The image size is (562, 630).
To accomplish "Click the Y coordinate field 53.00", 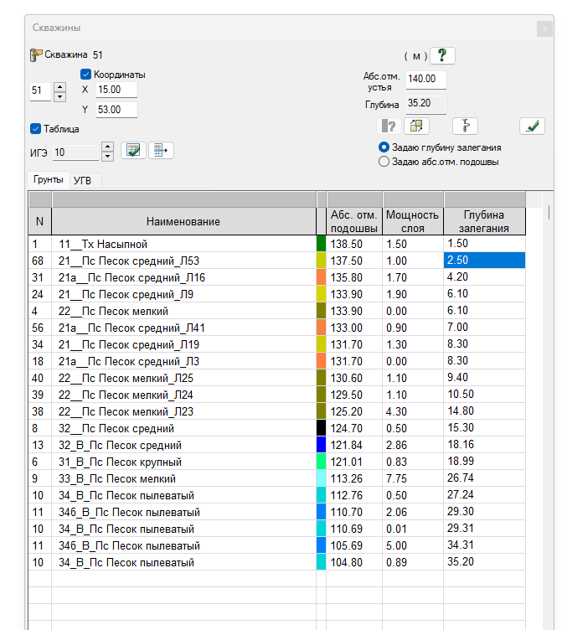I will 116,110.
